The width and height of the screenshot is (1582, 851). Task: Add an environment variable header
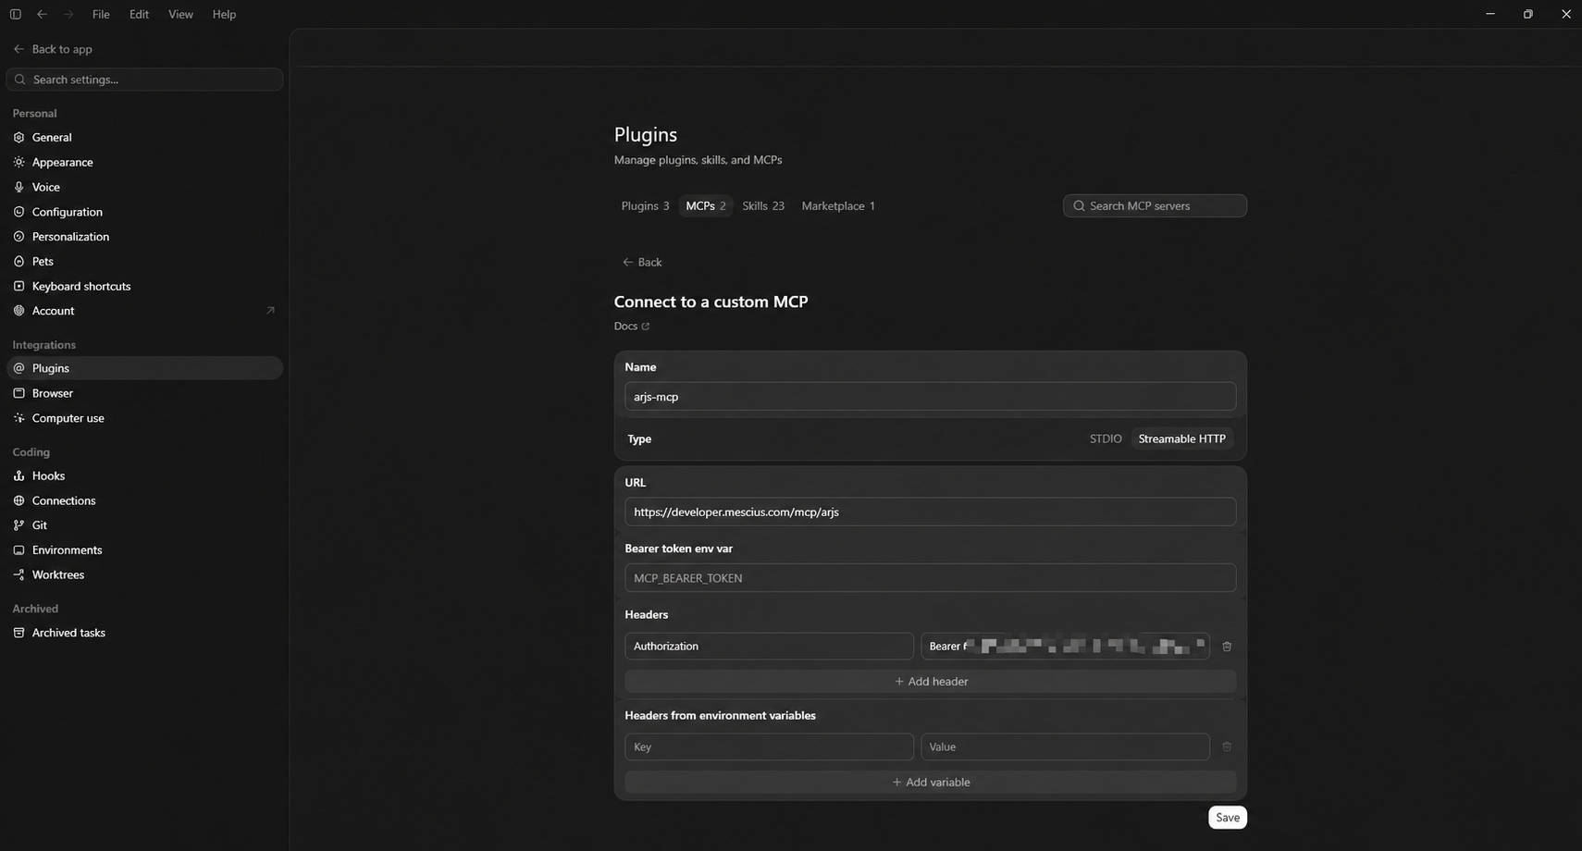[931, 783]
